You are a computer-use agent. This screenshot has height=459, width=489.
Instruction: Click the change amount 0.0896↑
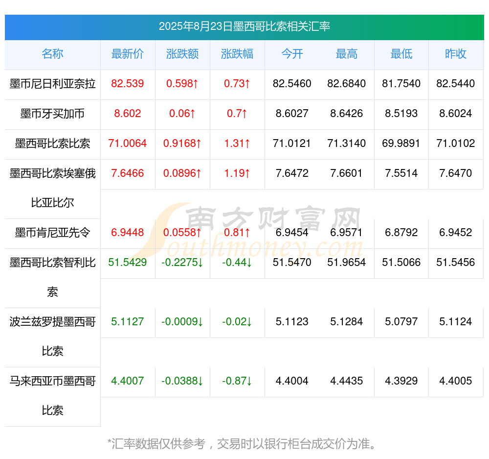pos(182,173)
